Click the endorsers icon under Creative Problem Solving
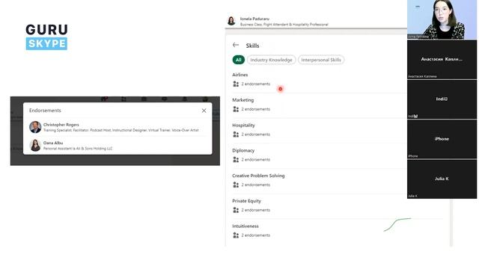 pyautogui.click(x=236, y=185)
